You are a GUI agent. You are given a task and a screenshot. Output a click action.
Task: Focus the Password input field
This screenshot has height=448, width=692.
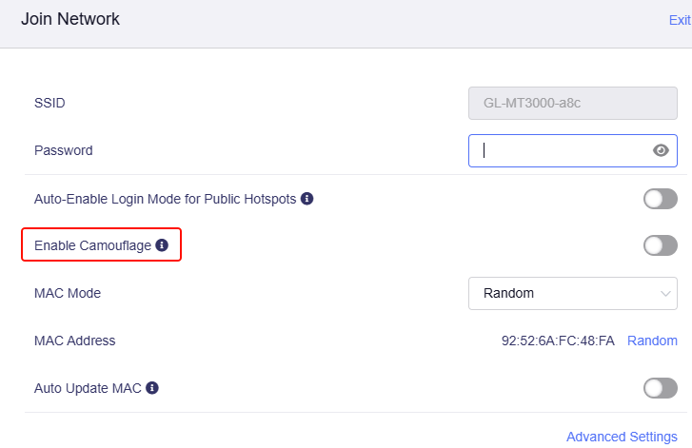click(x=573, y=151)
